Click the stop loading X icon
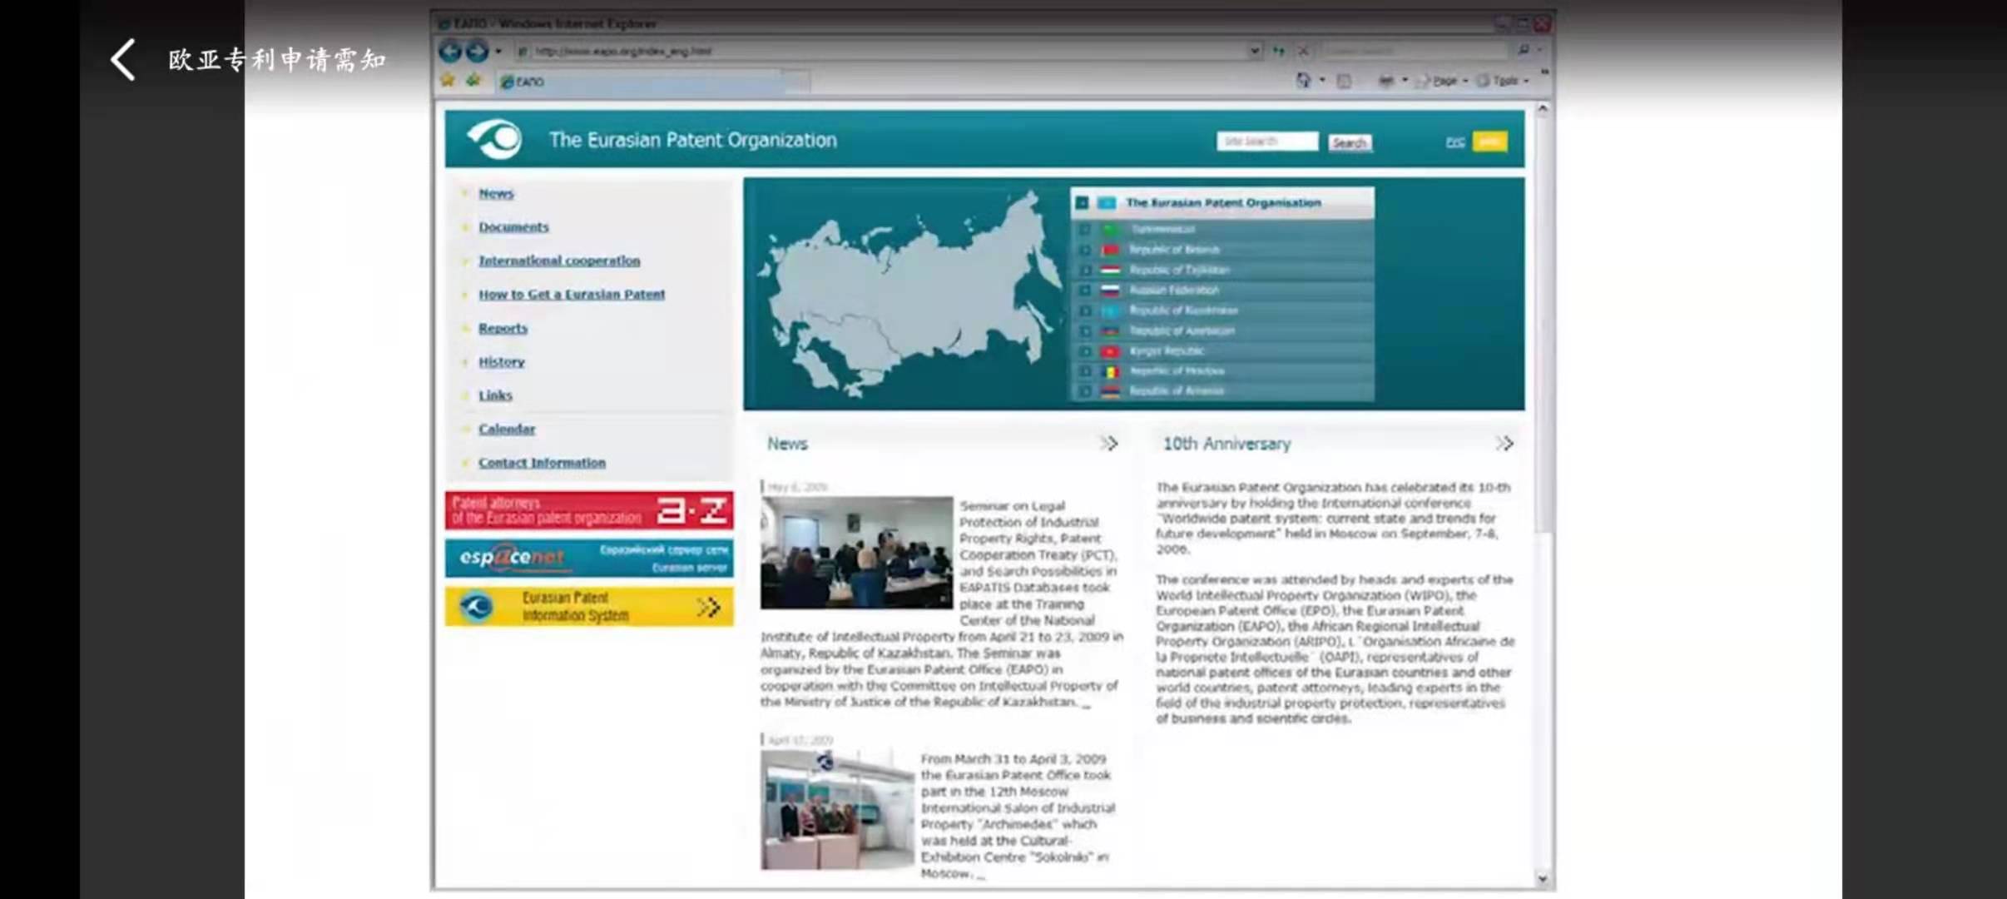The image size is (2007, 899). [1303, 51]
